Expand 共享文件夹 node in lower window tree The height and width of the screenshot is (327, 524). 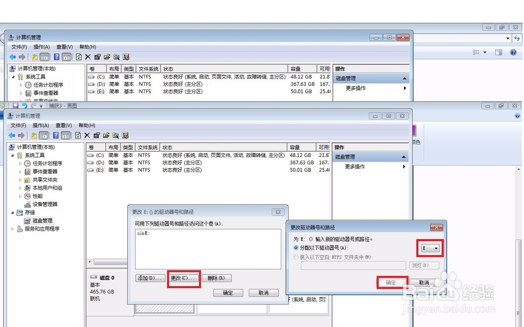(x=20, y=180)
